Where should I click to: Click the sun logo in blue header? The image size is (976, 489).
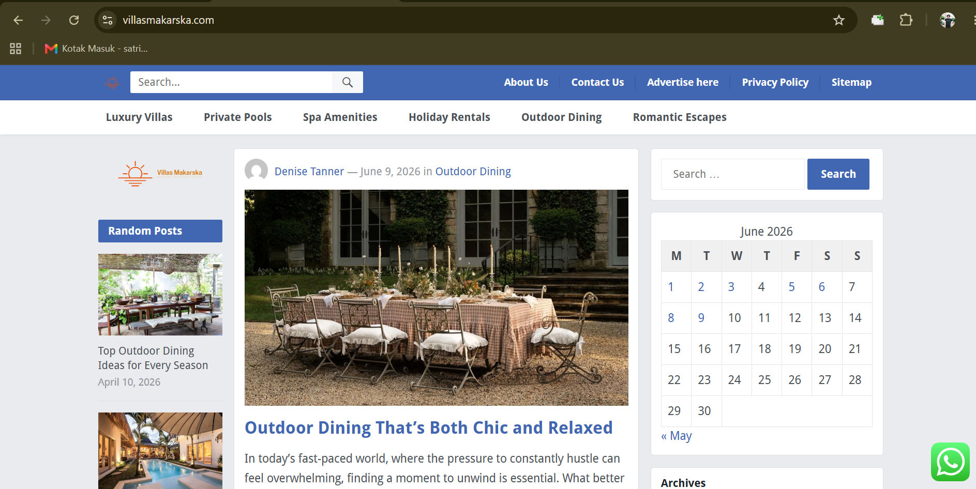pyautogui.click(x=112, y=82)
